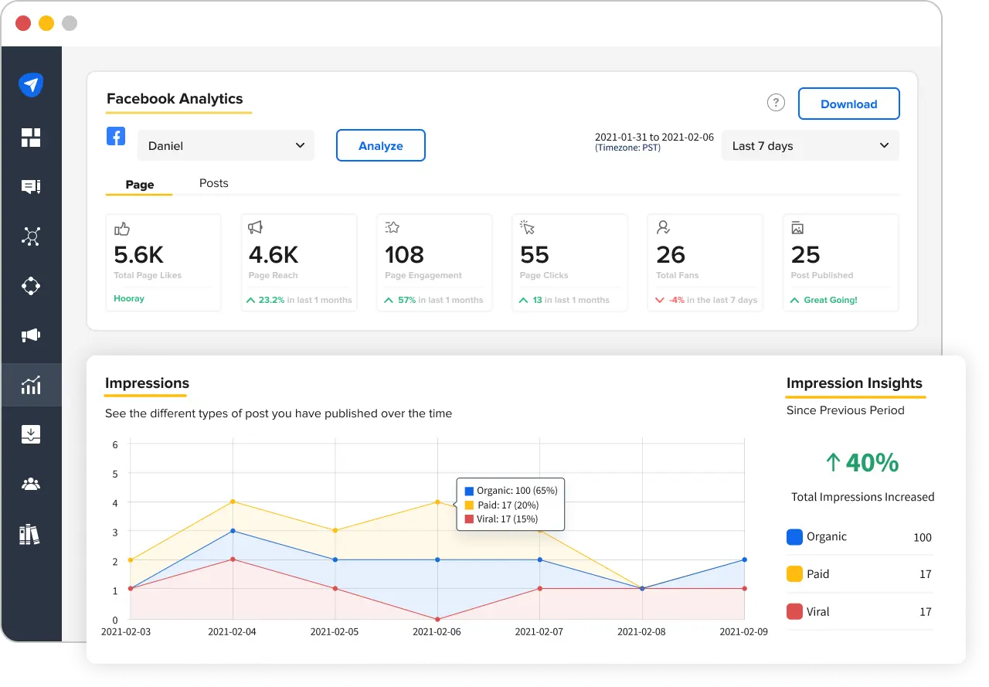Click the Timezone: PST label
989x687 pixels.
627,148
